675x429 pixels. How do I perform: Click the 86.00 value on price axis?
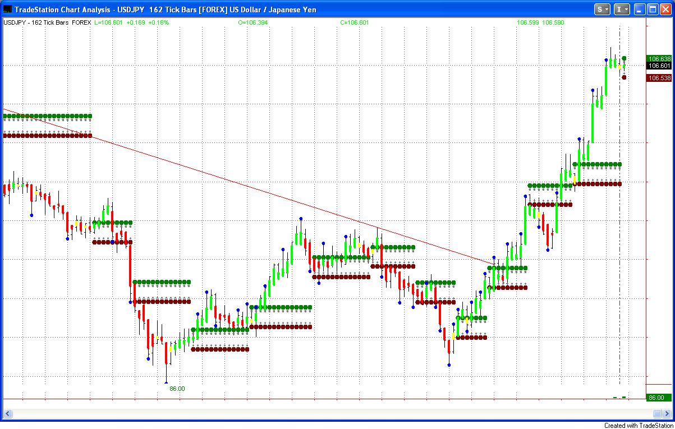[659, 398]
